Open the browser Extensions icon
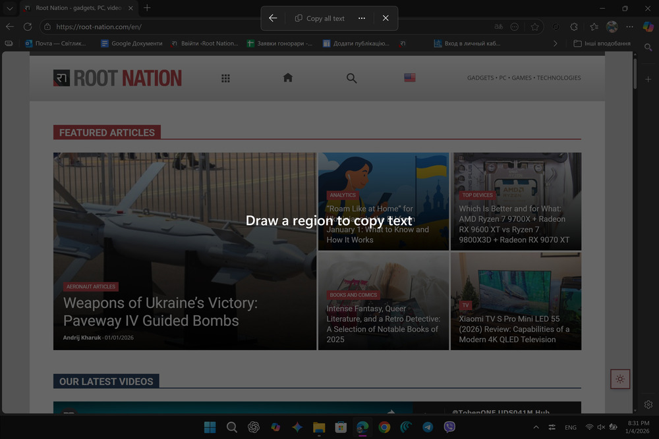 [x=574, y=26]
